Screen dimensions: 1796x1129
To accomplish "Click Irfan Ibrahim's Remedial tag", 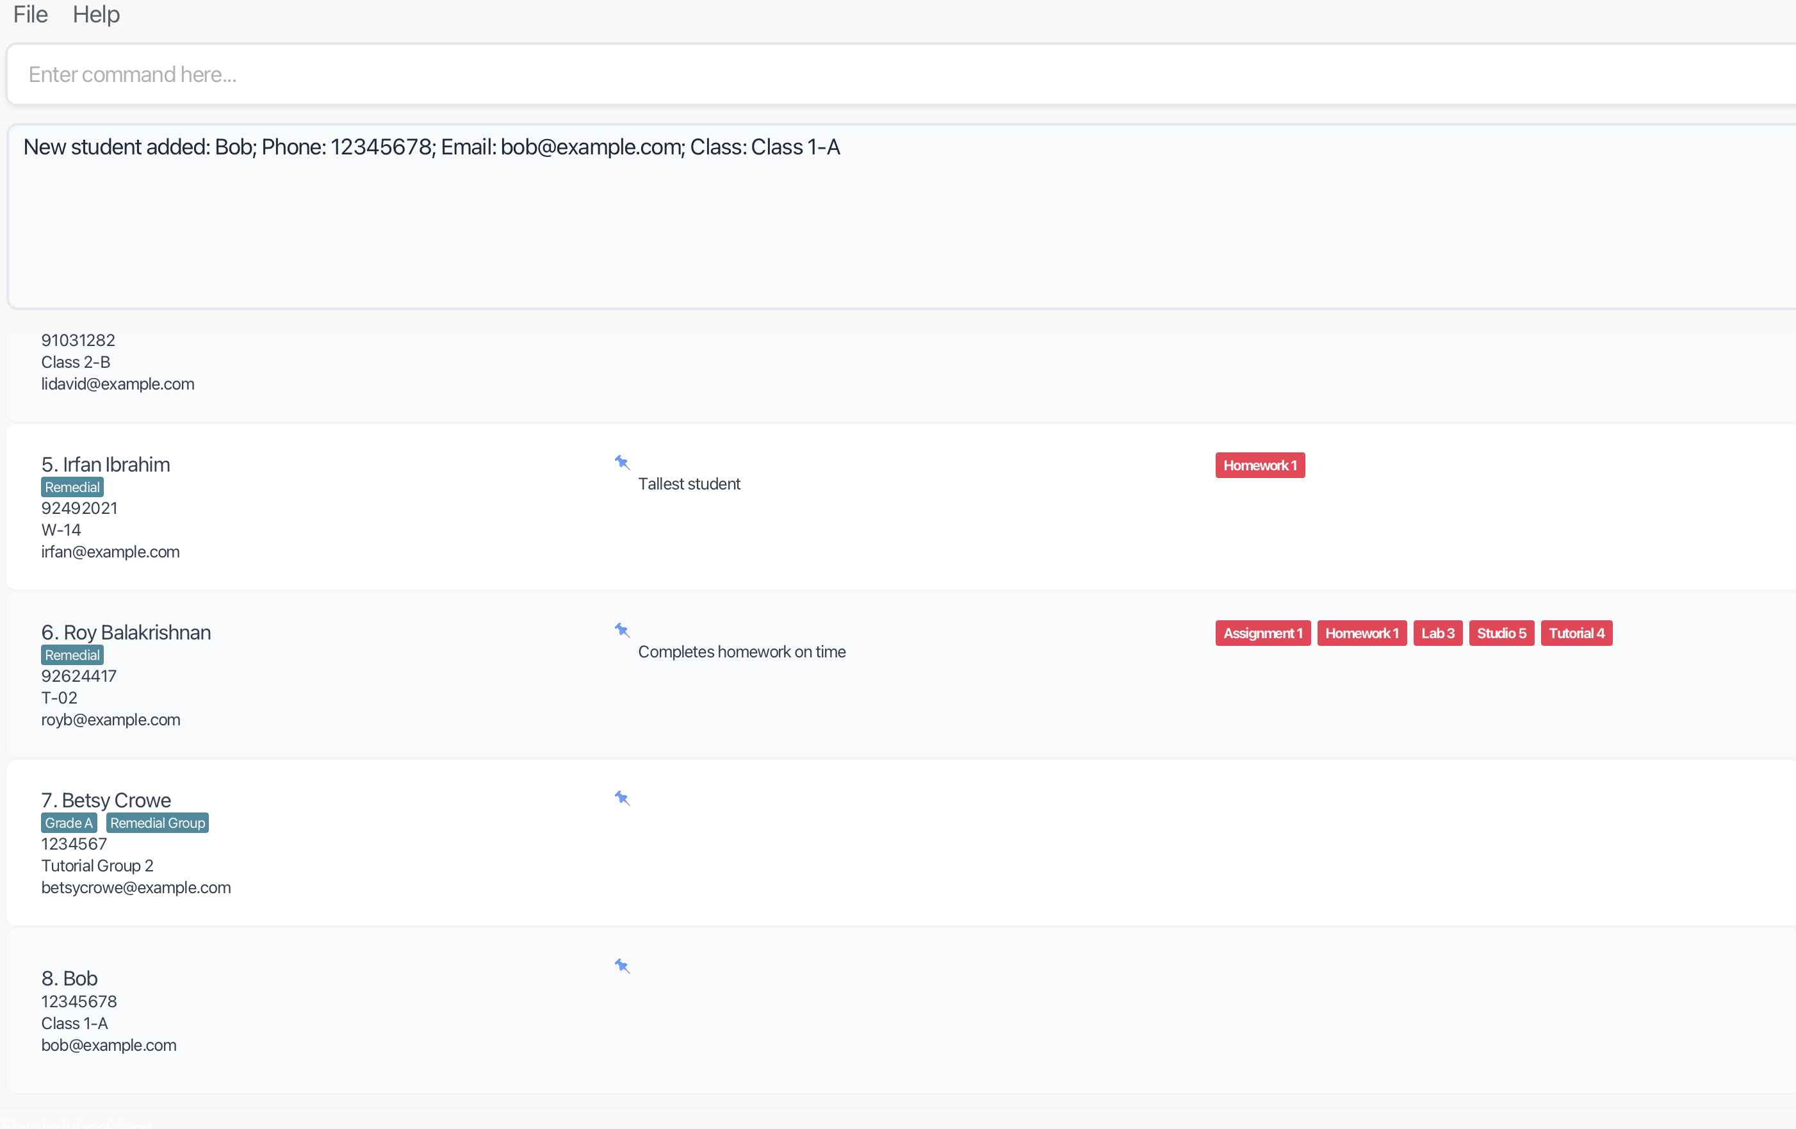I will [x=72, y=487].
